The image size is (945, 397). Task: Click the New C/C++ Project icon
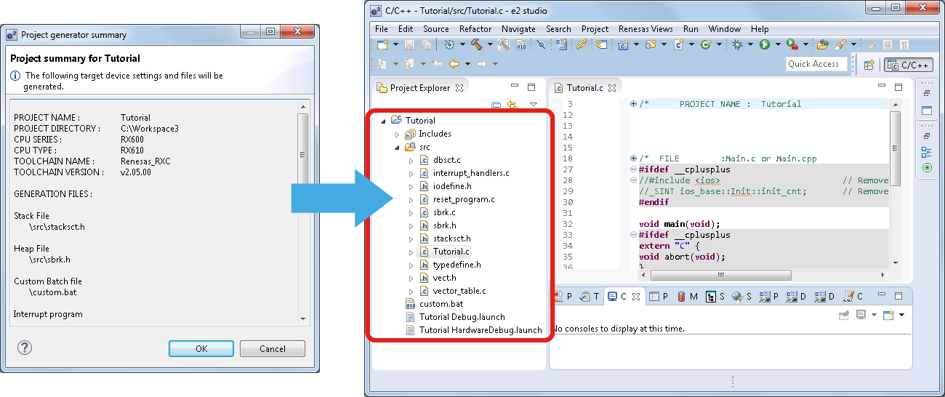point(624,44)
